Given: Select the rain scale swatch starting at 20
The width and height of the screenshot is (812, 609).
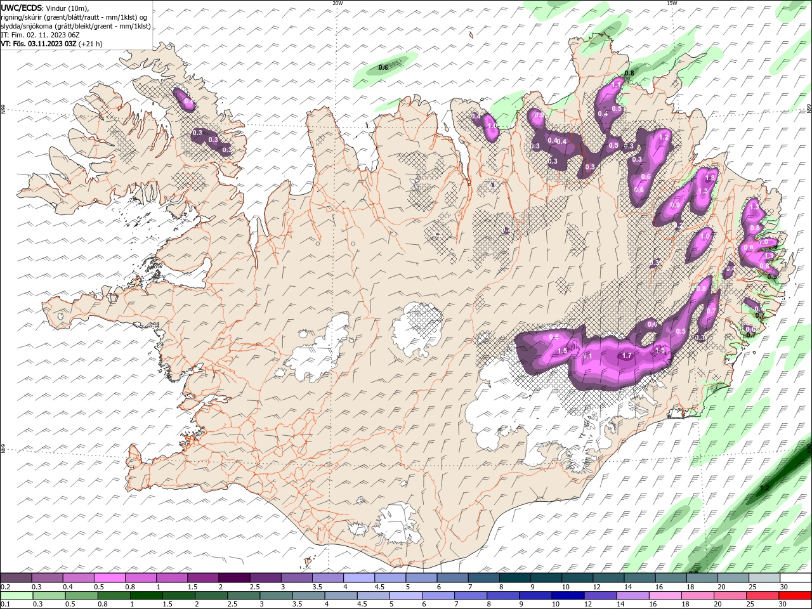Looking at the screenshot, I should (730, 596).
